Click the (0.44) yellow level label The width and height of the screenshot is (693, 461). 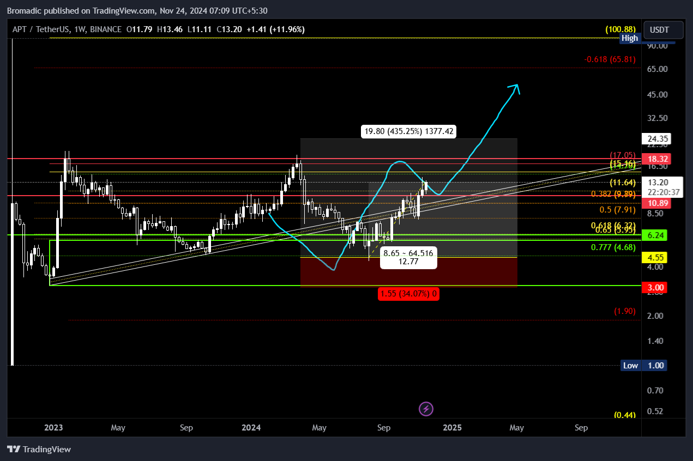click(x=625, y=415)
